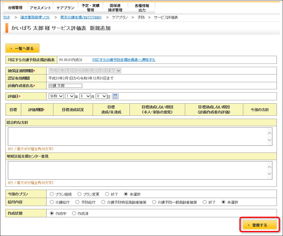Select 作成済 radio button
This screenshot has height=236, width=283.
[74, 213]
